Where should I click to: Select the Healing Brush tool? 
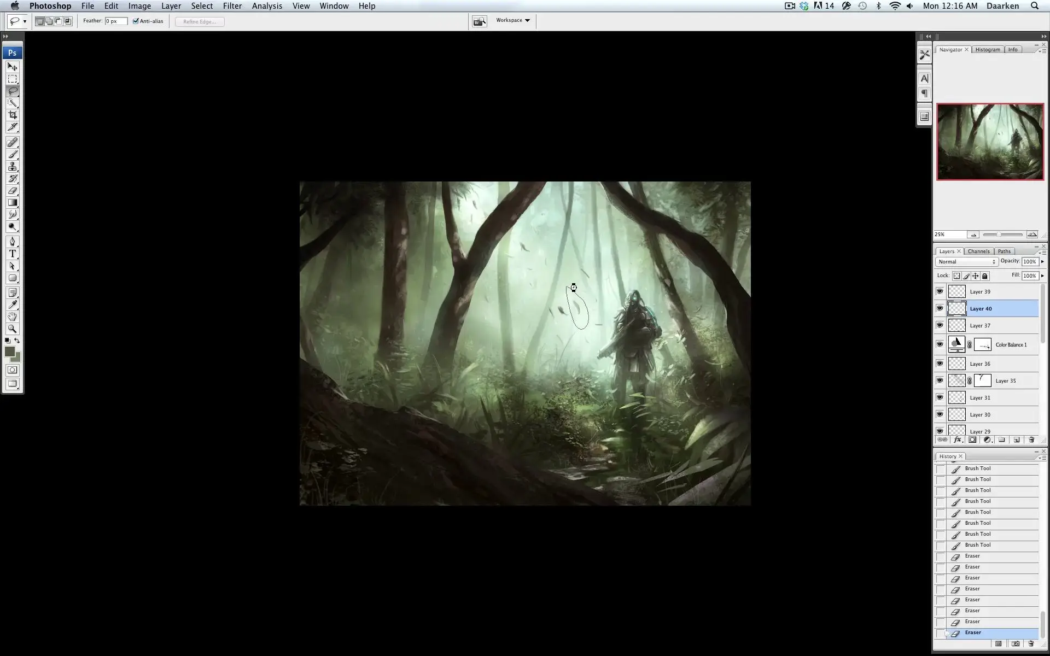[x=12, y=142]
